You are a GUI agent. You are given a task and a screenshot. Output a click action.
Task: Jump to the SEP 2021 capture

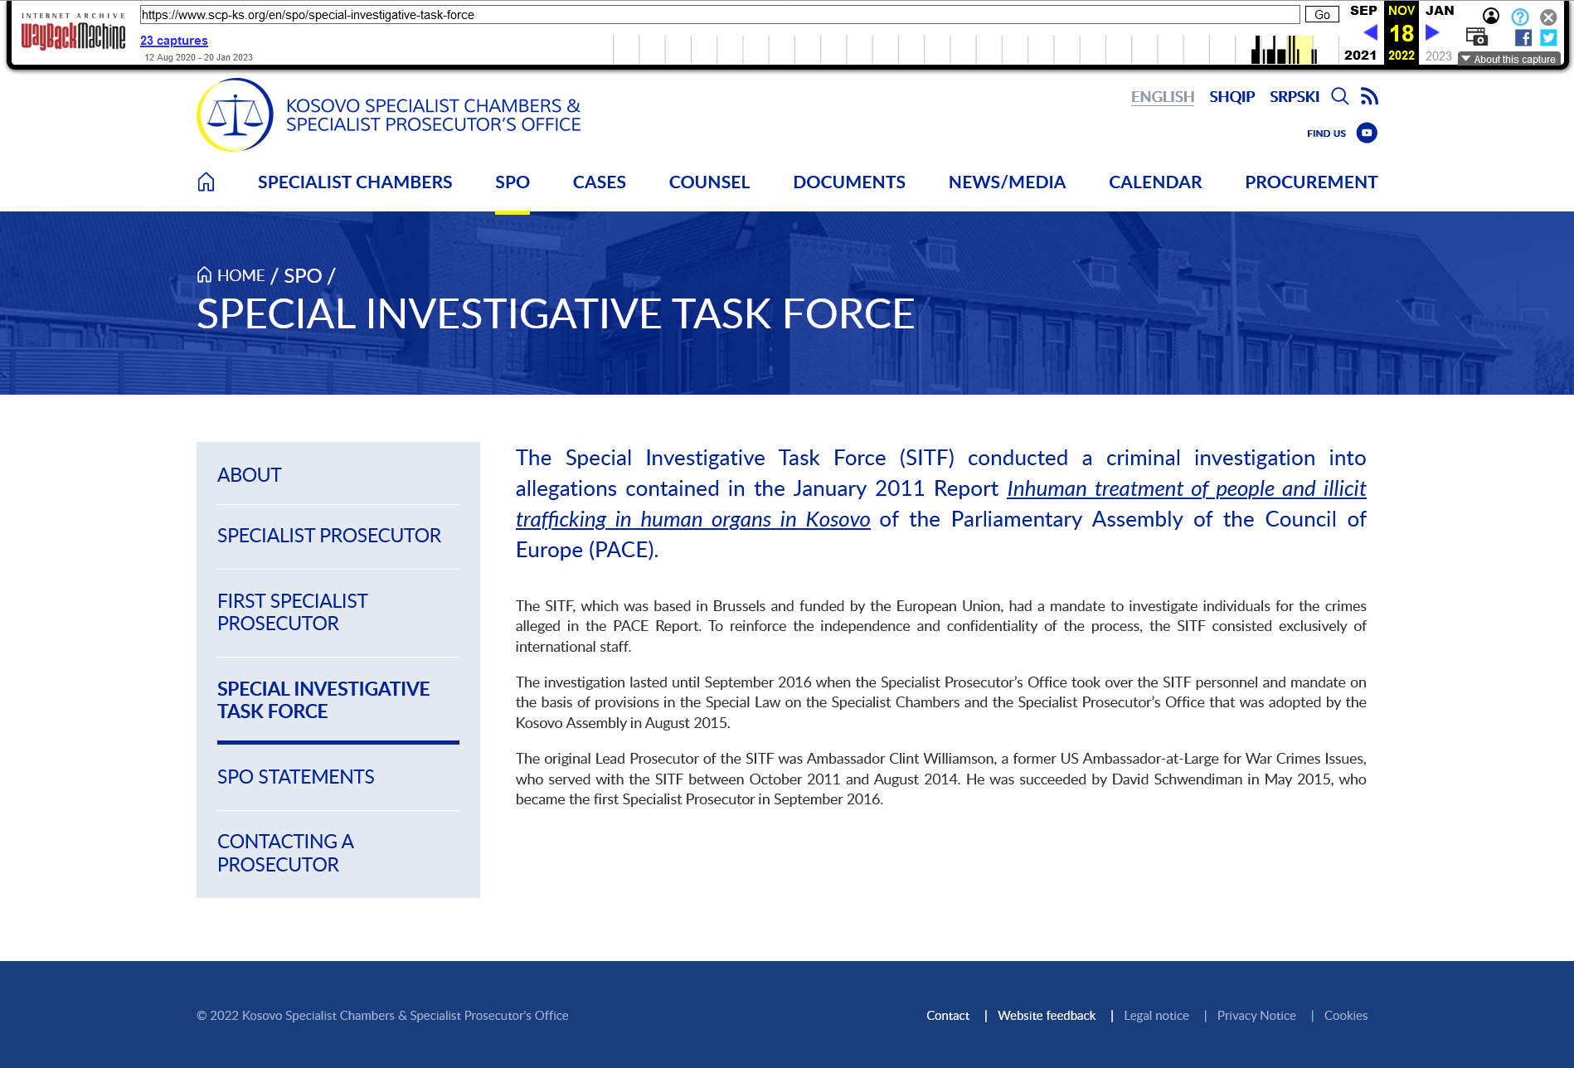click(x=1362, y=33)
